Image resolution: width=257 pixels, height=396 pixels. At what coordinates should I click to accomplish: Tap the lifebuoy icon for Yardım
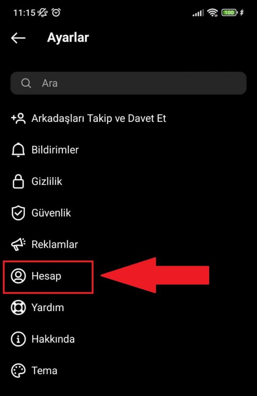[18, 308]
